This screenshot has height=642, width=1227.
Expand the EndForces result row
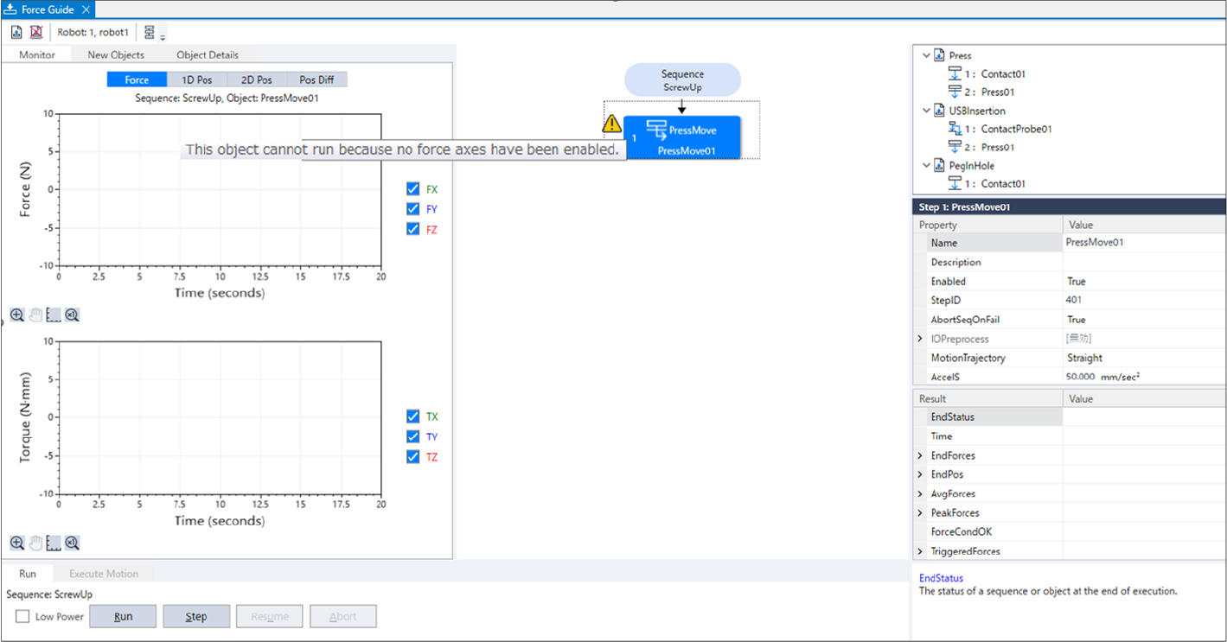point(920,455)
